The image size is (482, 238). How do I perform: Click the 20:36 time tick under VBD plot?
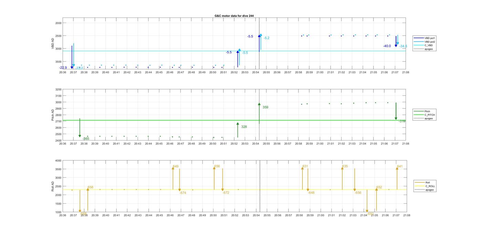63,72
